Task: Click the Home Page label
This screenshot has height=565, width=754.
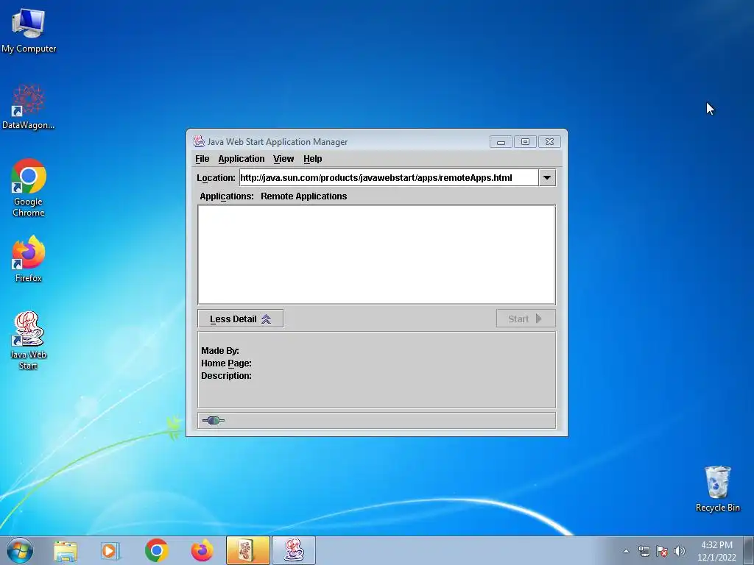Action: tap(226, 363)
